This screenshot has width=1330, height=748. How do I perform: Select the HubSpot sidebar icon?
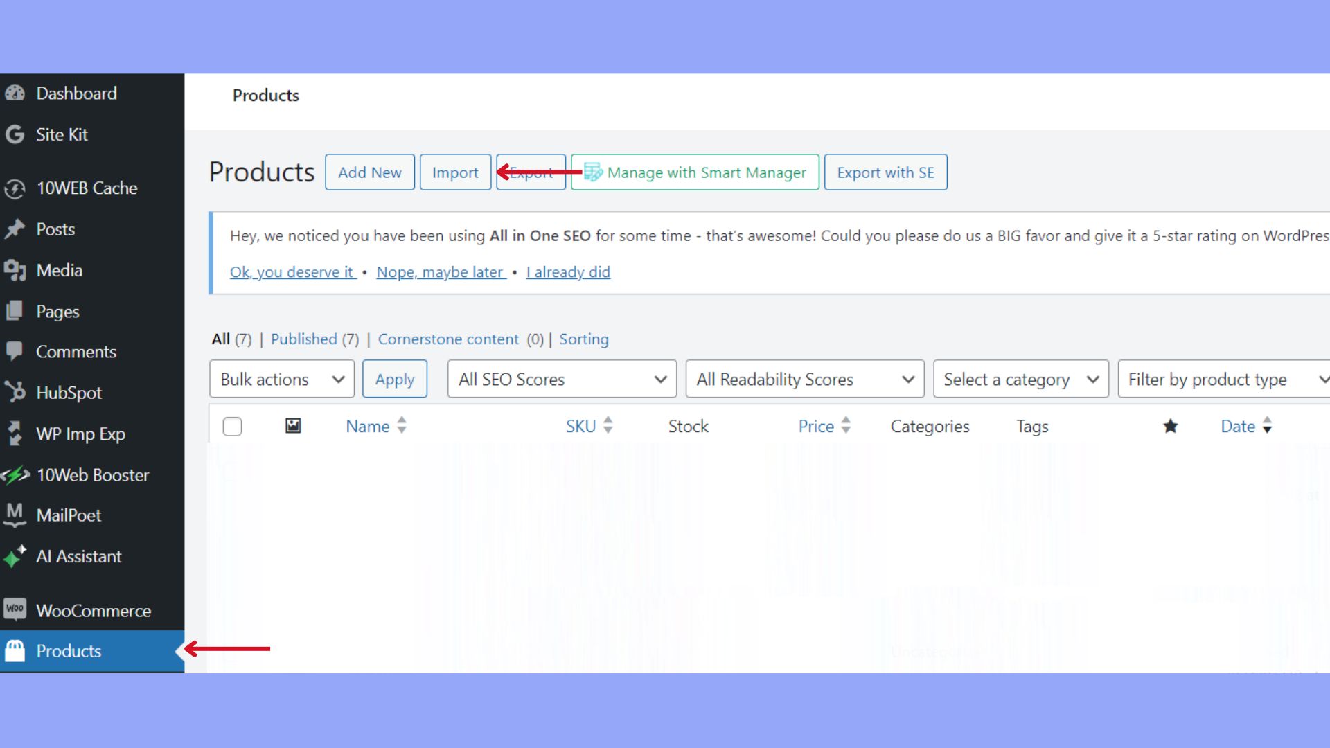click(x=15, y=392)
